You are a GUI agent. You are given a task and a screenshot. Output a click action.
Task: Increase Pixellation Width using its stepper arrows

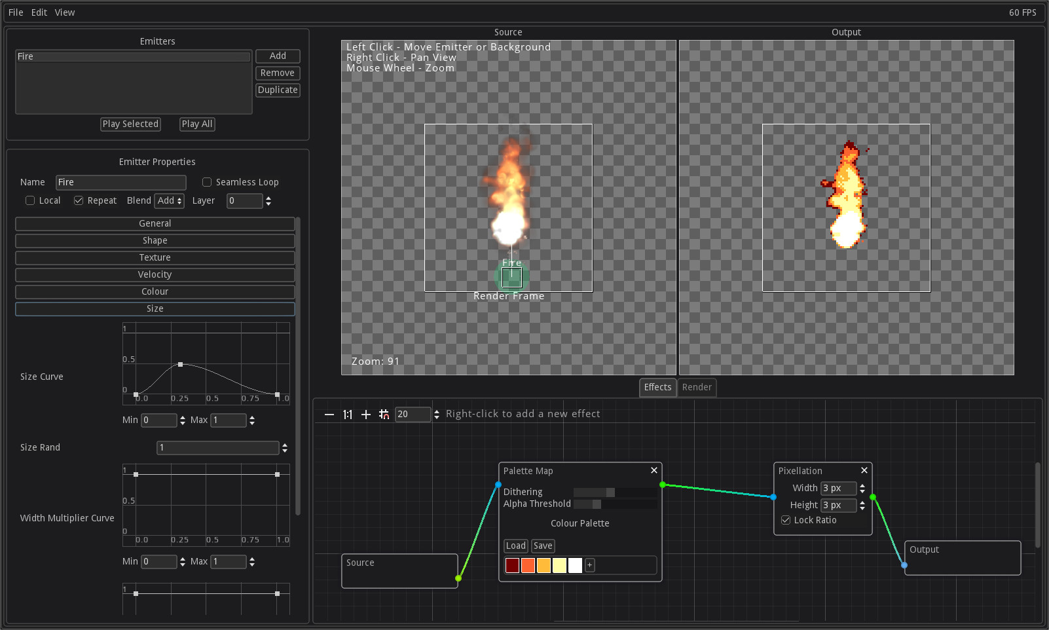862,485
